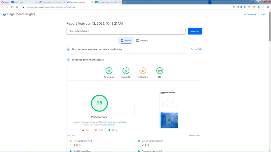Restore down the browser window
Image resolution: width=271 pixels, height=152 pixels.
262,1
